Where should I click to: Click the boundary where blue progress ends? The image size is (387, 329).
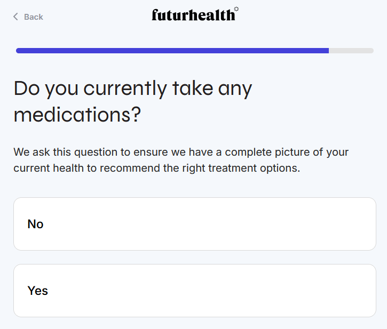pyautogui.click(x=329, y=51)
